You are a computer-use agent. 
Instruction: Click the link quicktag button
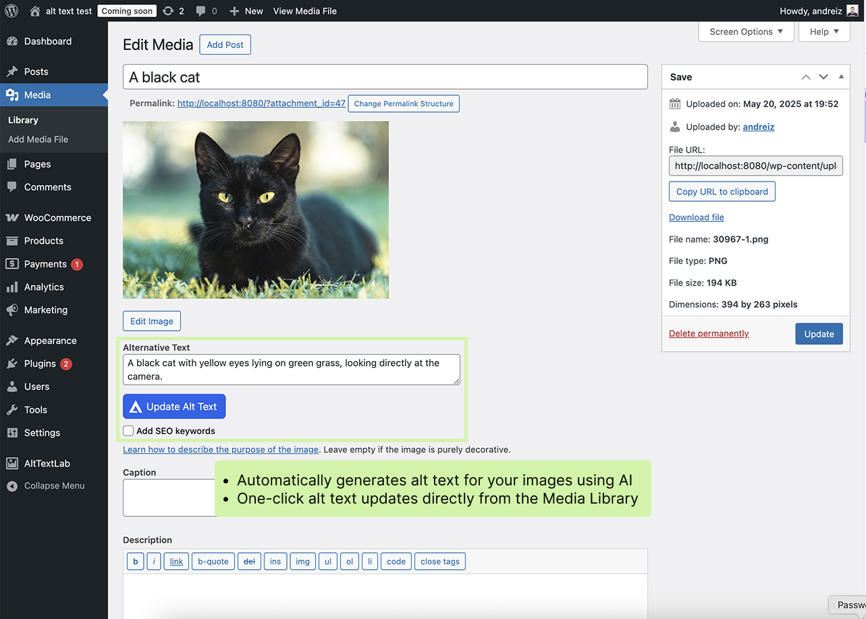(x=176, y=562)
